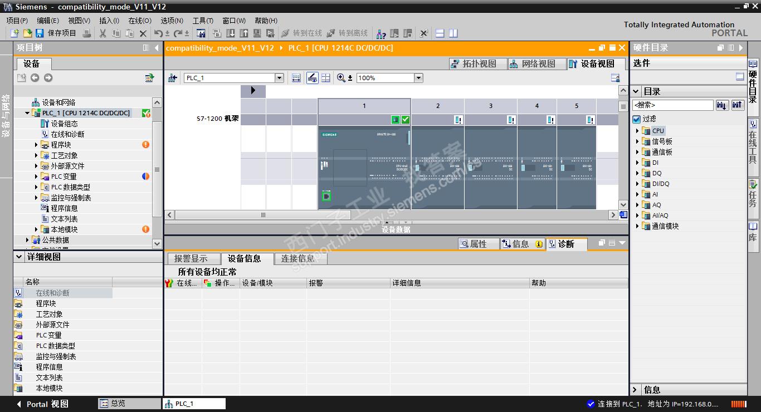Click the New project icon in toolbar
Viewport: 761px width, 412px height.
point(15,33)
